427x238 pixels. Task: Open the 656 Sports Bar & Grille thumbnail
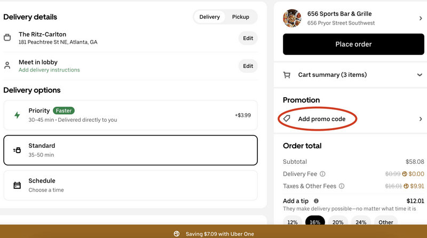[x=292, y=18]
